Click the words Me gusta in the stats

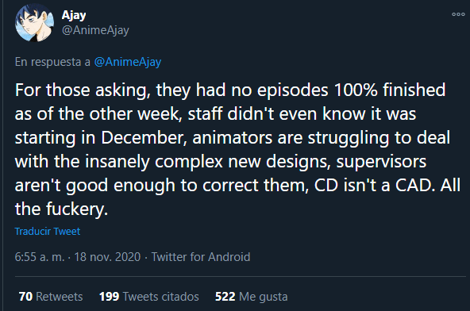click(x=264, y=297)
